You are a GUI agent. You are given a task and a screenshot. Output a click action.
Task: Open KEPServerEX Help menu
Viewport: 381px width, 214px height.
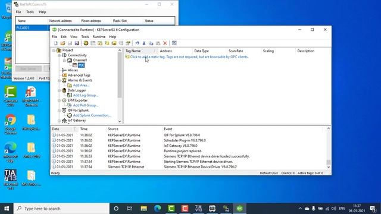113,37
